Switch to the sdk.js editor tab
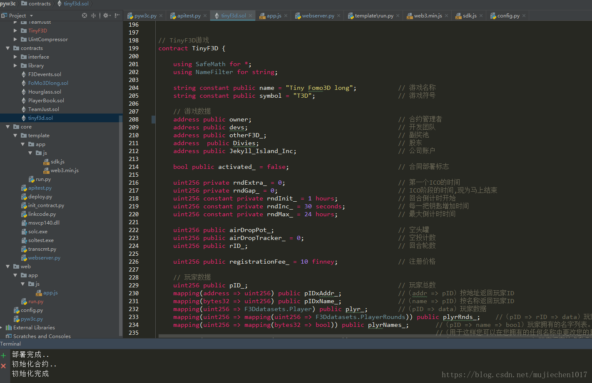This screenshot has width=592, height=383. 470,16
